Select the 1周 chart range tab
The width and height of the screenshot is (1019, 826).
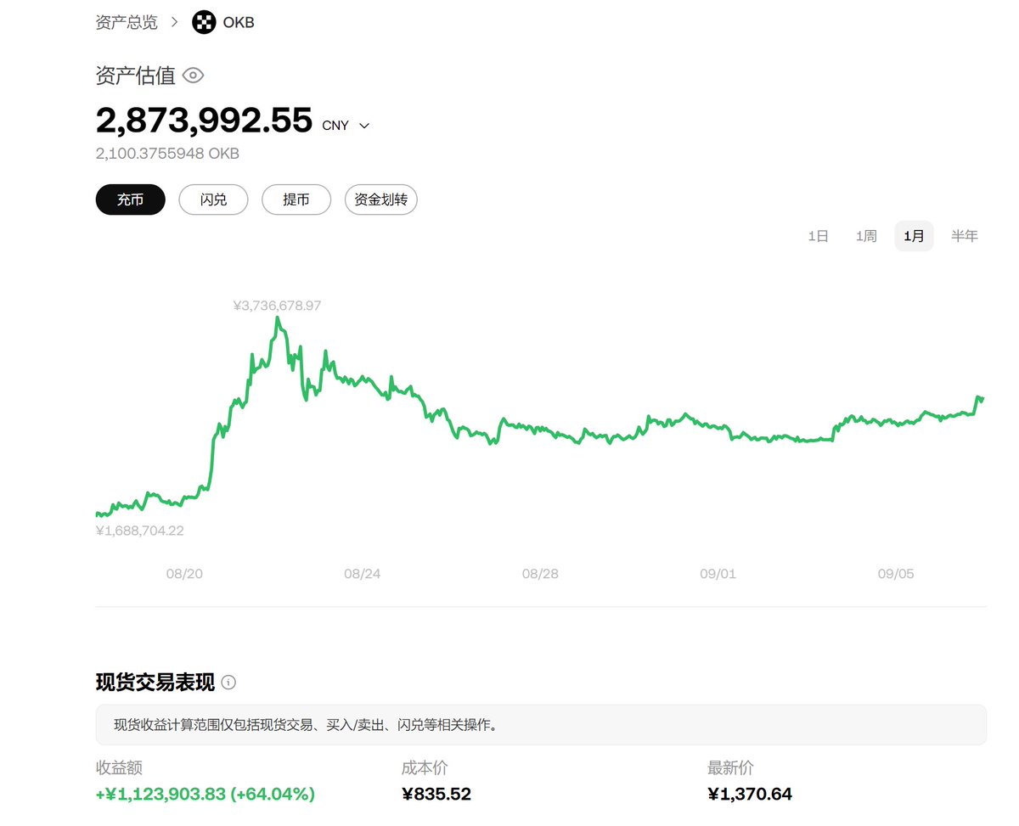[865, 236]
